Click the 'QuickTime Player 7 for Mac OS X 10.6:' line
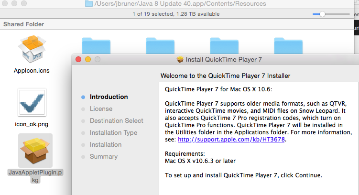Image resolution: width=359 pixels, height=195 pixels. 218,89
